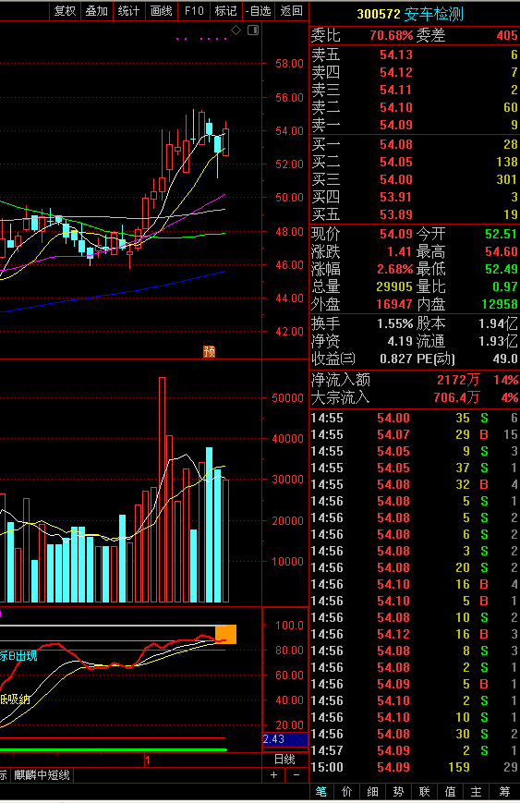Toggle the side panel layout icon
The image size is (520, 803).
[x=253, y=30]
